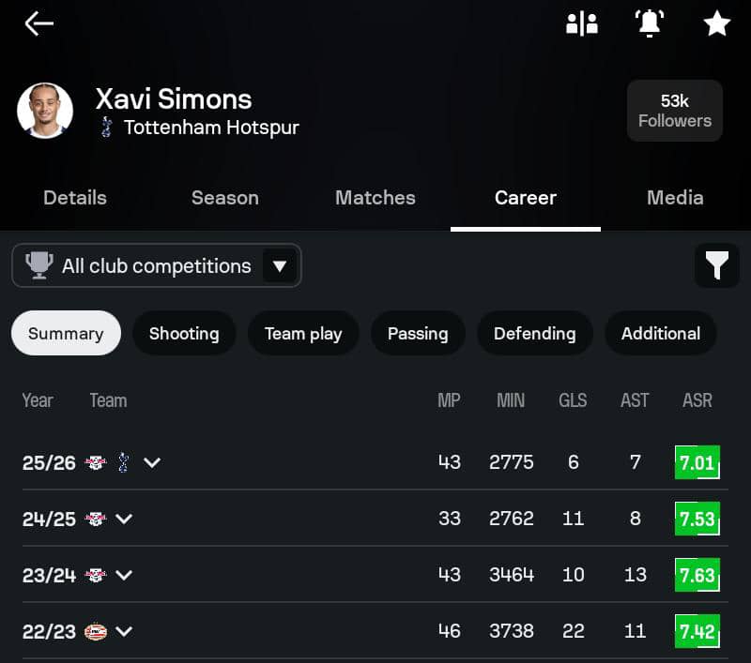751x663 pixels.
Task: Click the Tottenham crest in 25/26 row
Action: click(x=123, y=462)
